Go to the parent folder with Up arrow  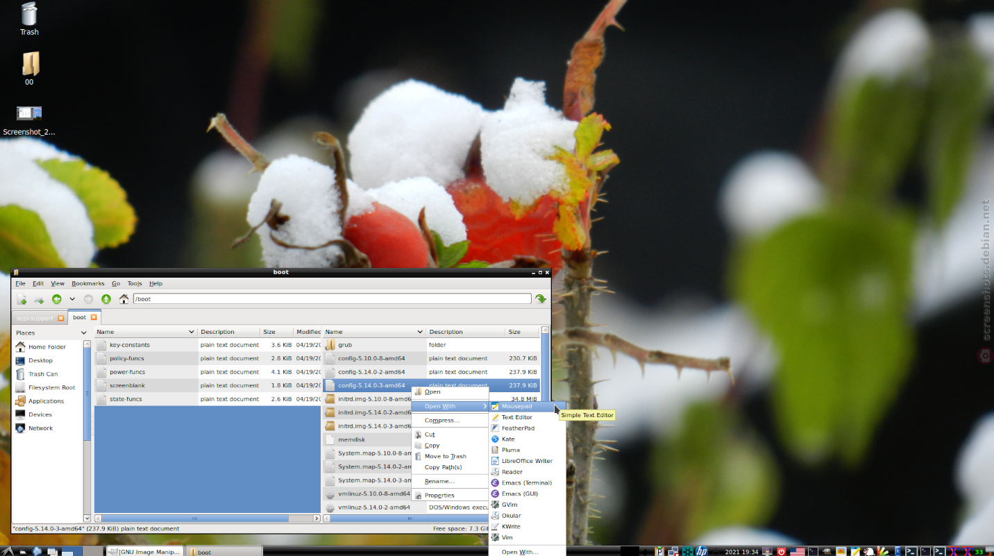coord(106,299)
